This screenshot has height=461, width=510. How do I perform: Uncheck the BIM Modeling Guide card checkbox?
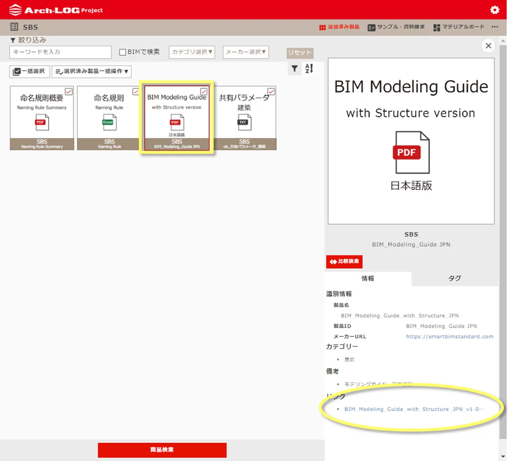click(x=204, y=91)
